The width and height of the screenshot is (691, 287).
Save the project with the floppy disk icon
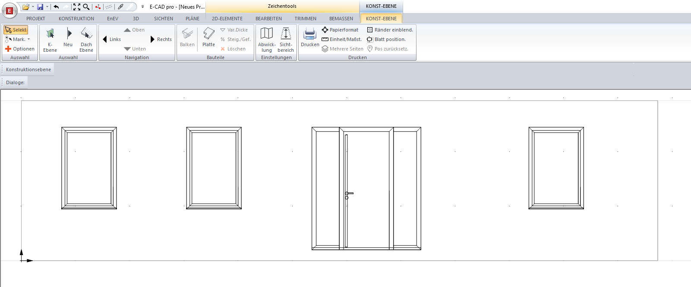(40, 7)
